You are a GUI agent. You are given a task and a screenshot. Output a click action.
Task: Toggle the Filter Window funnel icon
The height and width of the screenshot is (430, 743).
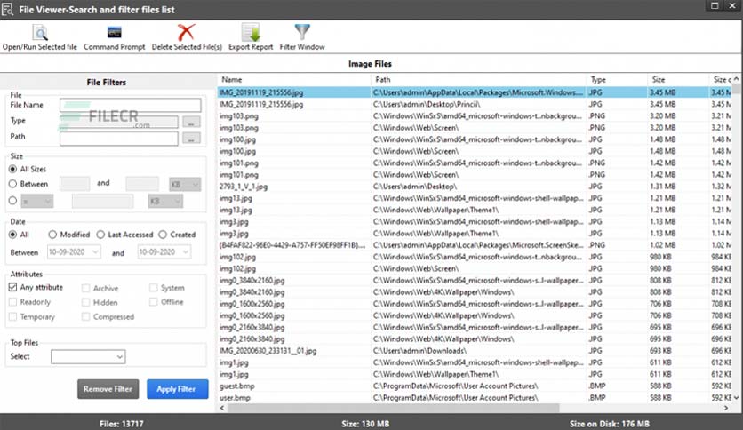tap(302, 32)
